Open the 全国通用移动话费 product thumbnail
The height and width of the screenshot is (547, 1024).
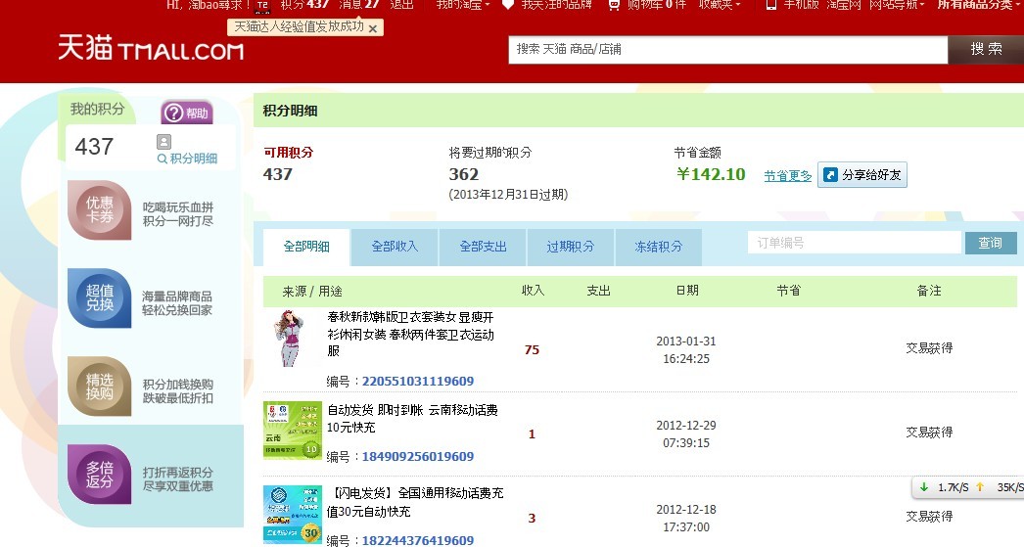[293, 515]
